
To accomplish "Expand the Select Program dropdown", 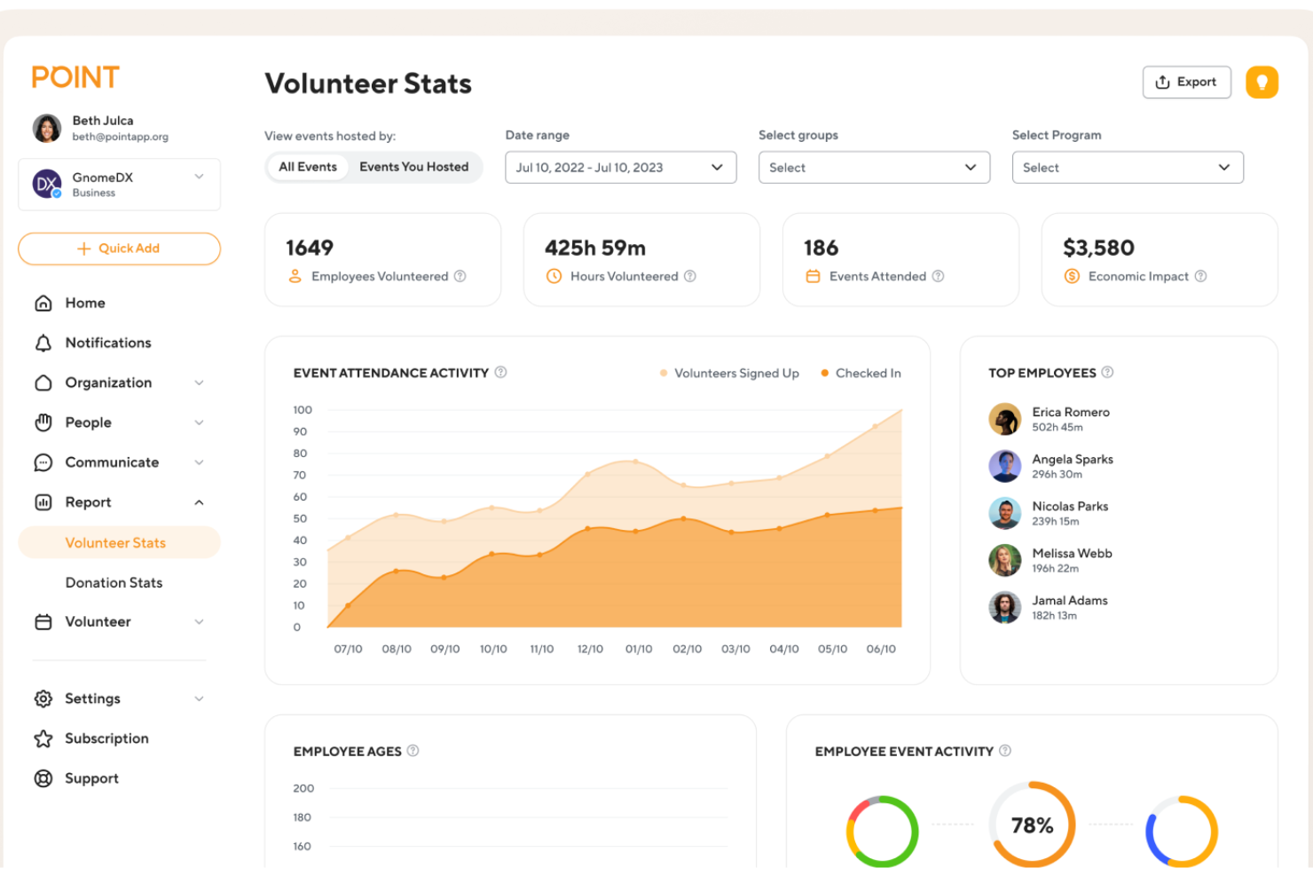I will point(1127,167).
